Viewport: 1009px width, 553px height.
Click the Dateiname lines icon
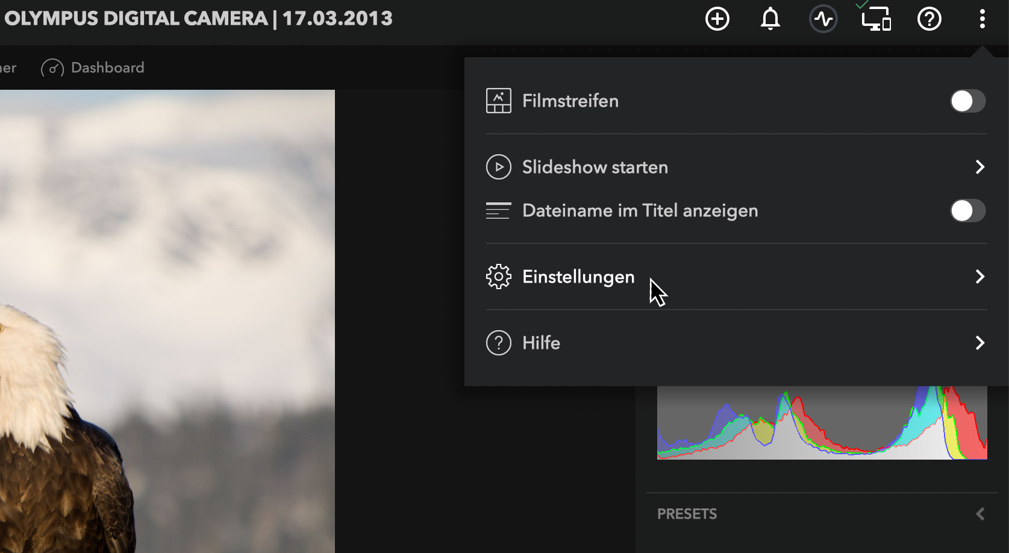[x=498, y=210]
